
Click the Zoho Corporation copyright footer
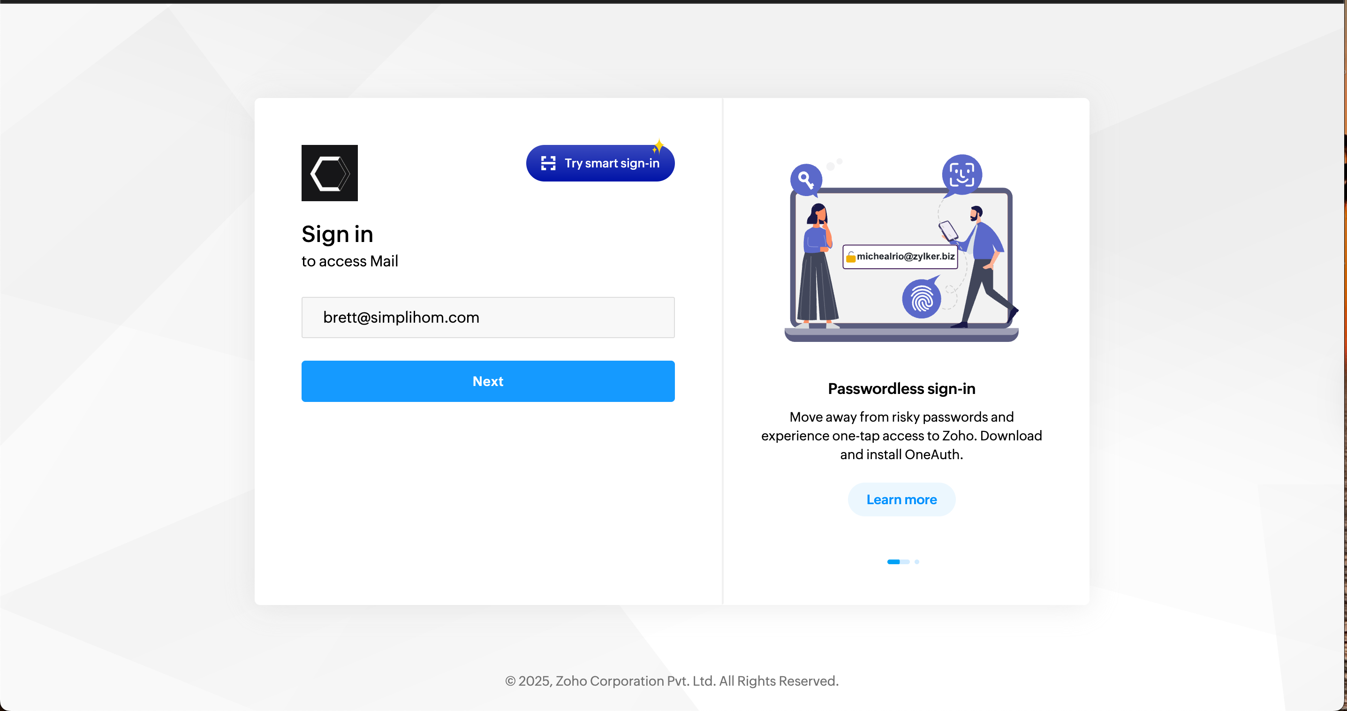(x=672, y=681)
